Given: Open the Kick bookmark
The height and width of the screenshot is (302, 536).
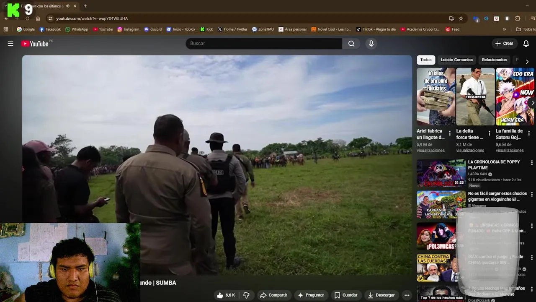Looking at the screenshot, I should 206,29.
